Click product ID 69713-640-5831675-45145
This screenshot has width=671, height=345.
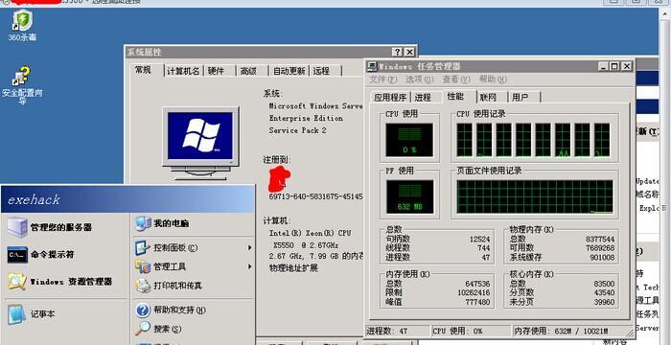(x=315, y=196)
